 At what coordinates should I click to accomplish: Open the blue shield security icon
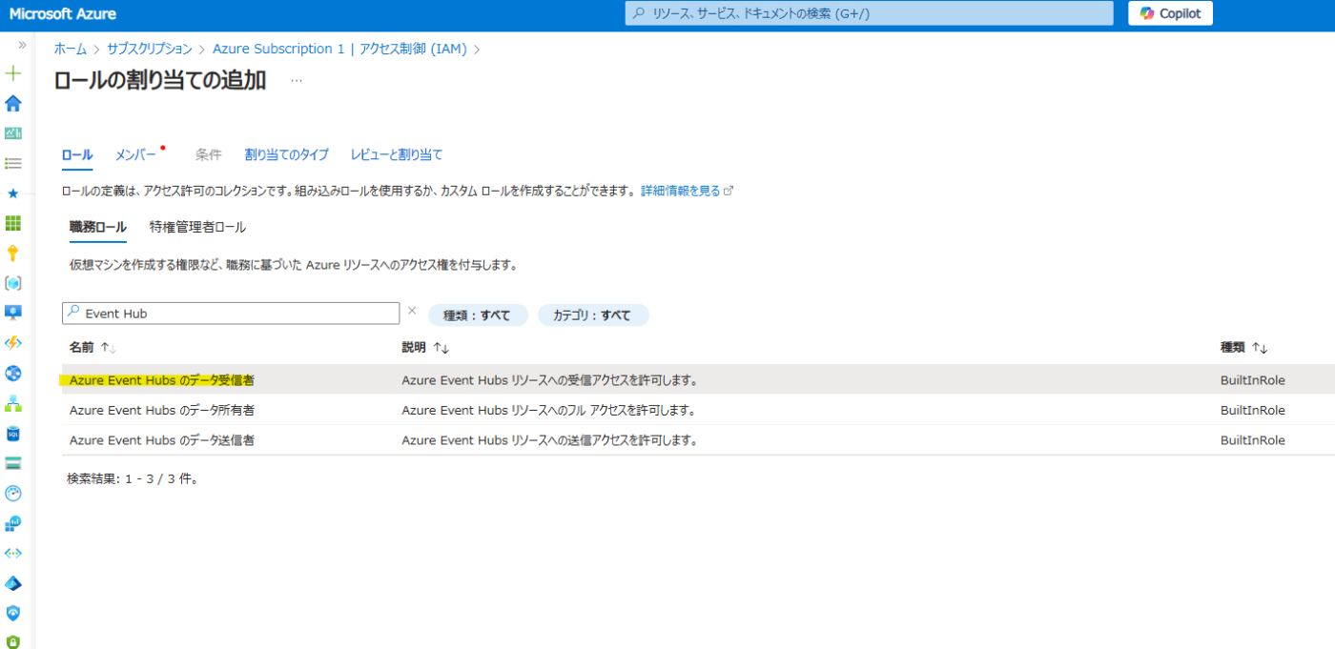tap(13, 613)
